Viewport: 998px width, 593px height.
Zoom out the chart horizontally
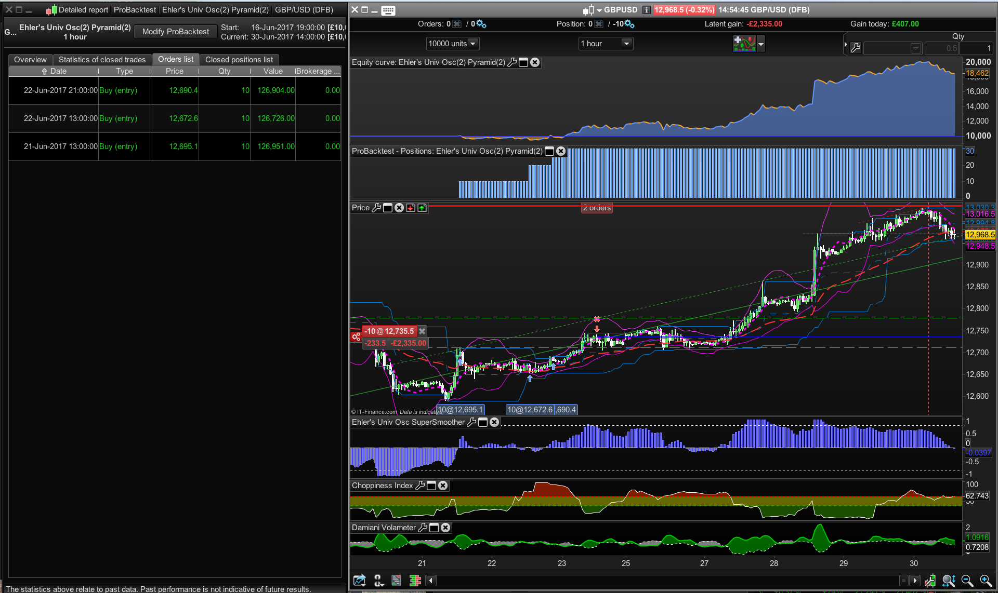click(967, 581)
